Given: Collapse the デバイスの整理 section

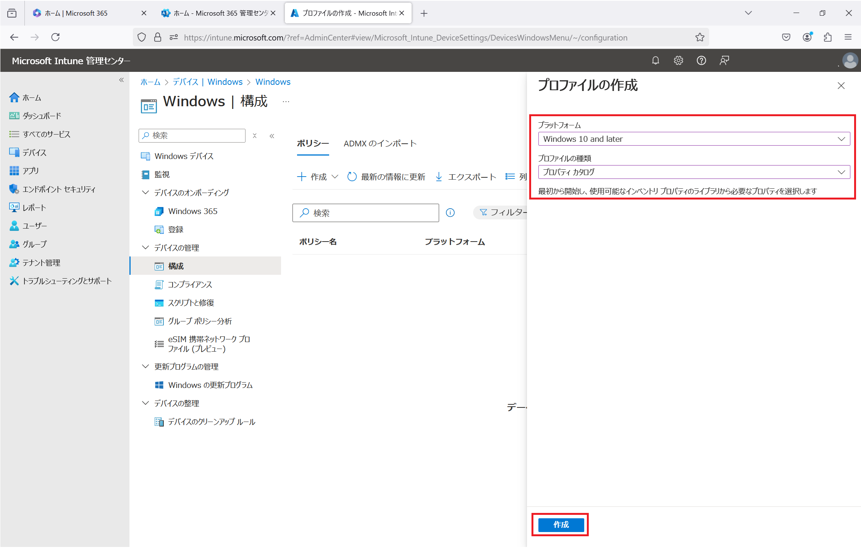Looking at the screenshot, I should [x=145, y=403].
